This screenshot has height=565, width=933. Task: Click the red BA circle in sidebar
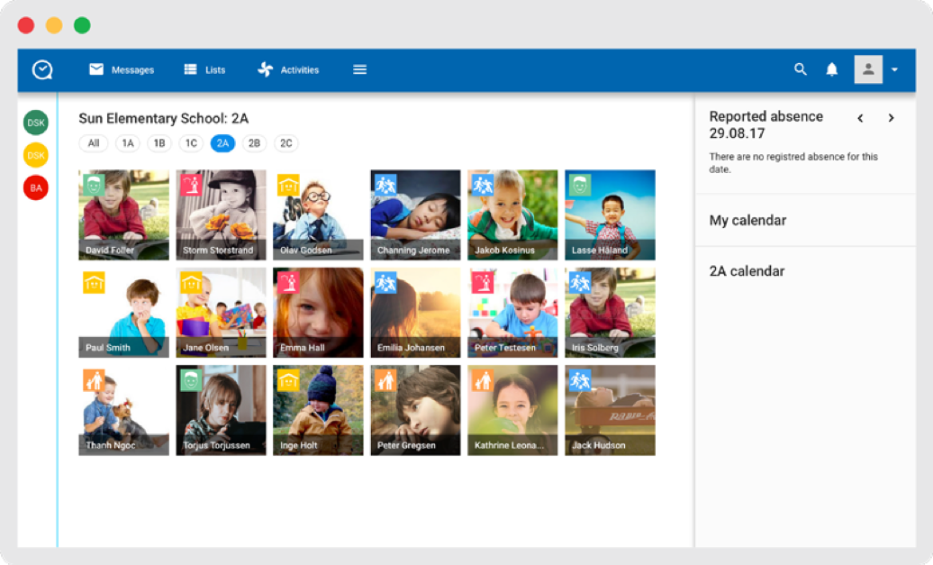point(36,188)
